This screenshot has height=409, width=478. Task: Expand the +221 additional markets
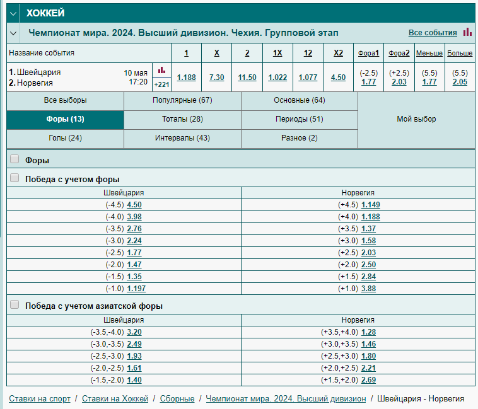161,84
